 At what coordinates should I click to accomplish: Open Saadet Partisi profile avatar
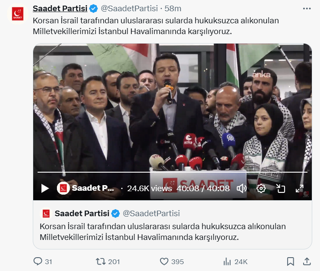coord(18,14)
